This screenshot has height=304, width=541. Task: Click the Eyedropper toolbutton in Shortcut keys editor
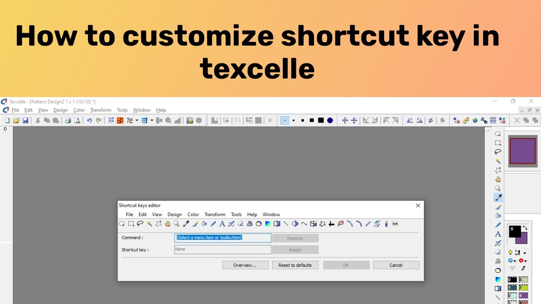(x=186, y=224)
